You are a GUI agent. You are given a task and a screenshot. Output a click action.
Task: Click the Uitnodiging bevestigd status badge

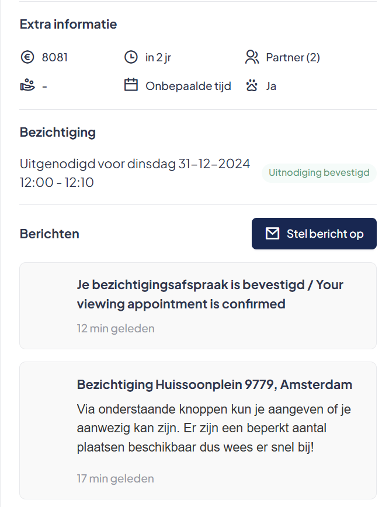[319, 173]
